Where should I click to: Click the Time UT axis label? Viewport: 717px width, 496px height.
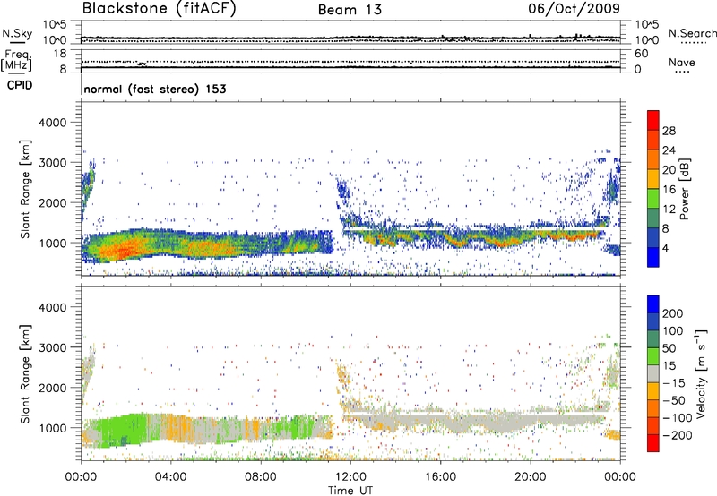point(350,491)
